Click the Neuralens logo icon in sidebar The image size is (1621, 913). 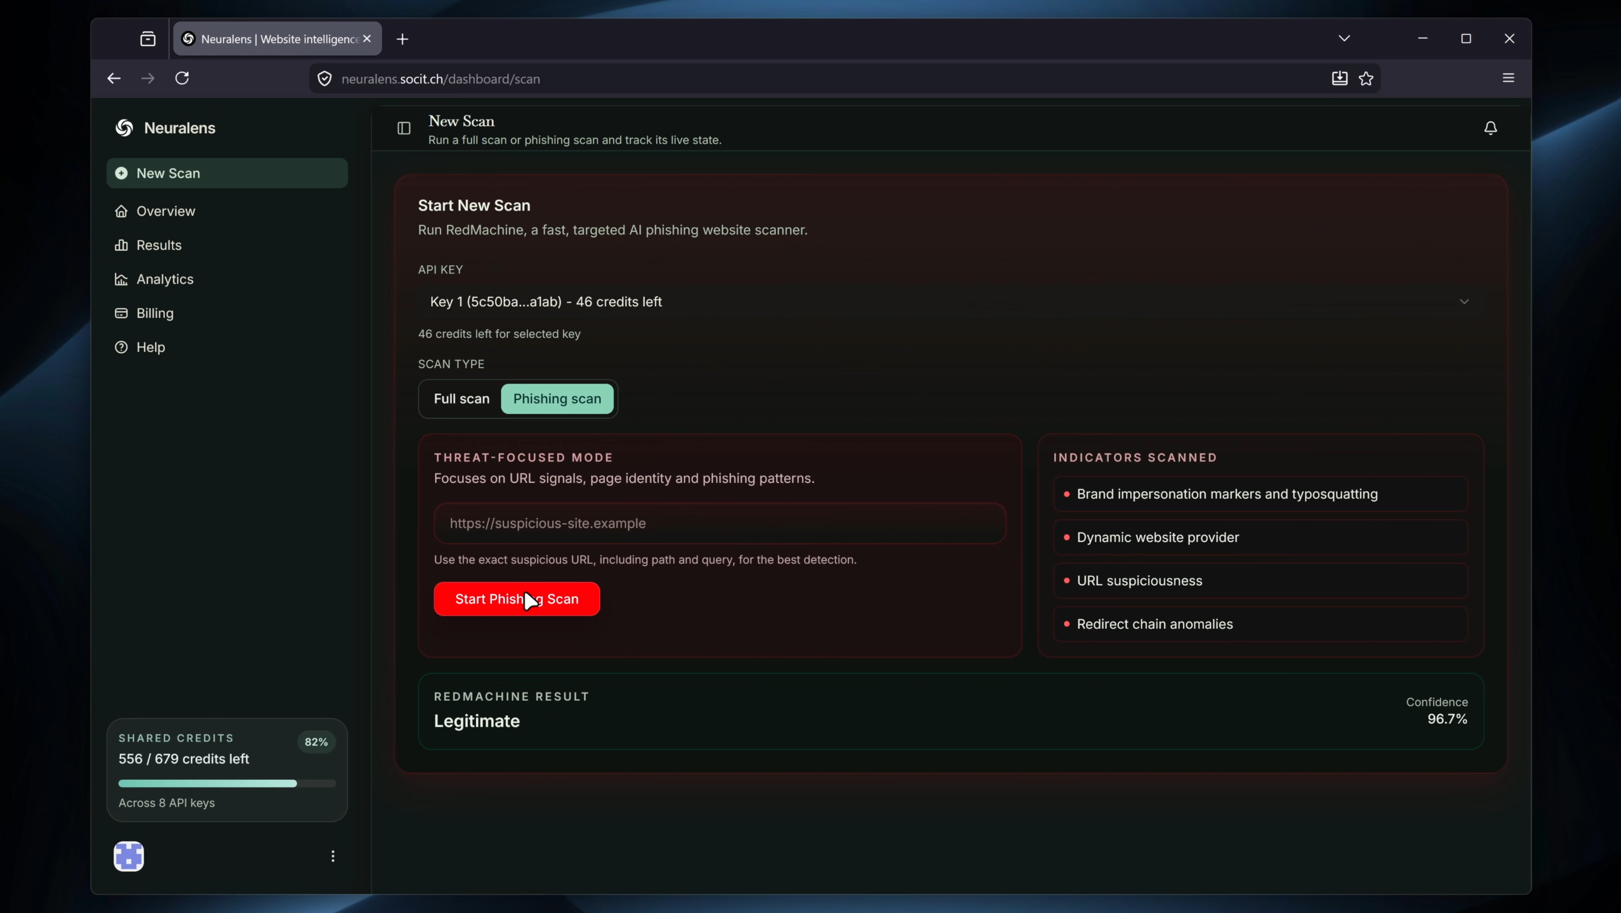[x=124, y=128]
